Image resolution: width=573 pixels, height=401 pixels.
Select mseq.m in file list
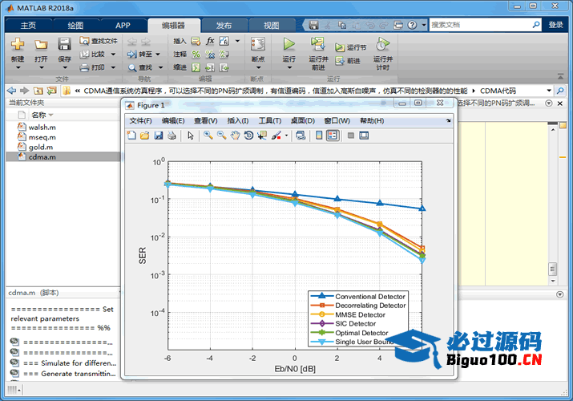(x=42, y=137)
